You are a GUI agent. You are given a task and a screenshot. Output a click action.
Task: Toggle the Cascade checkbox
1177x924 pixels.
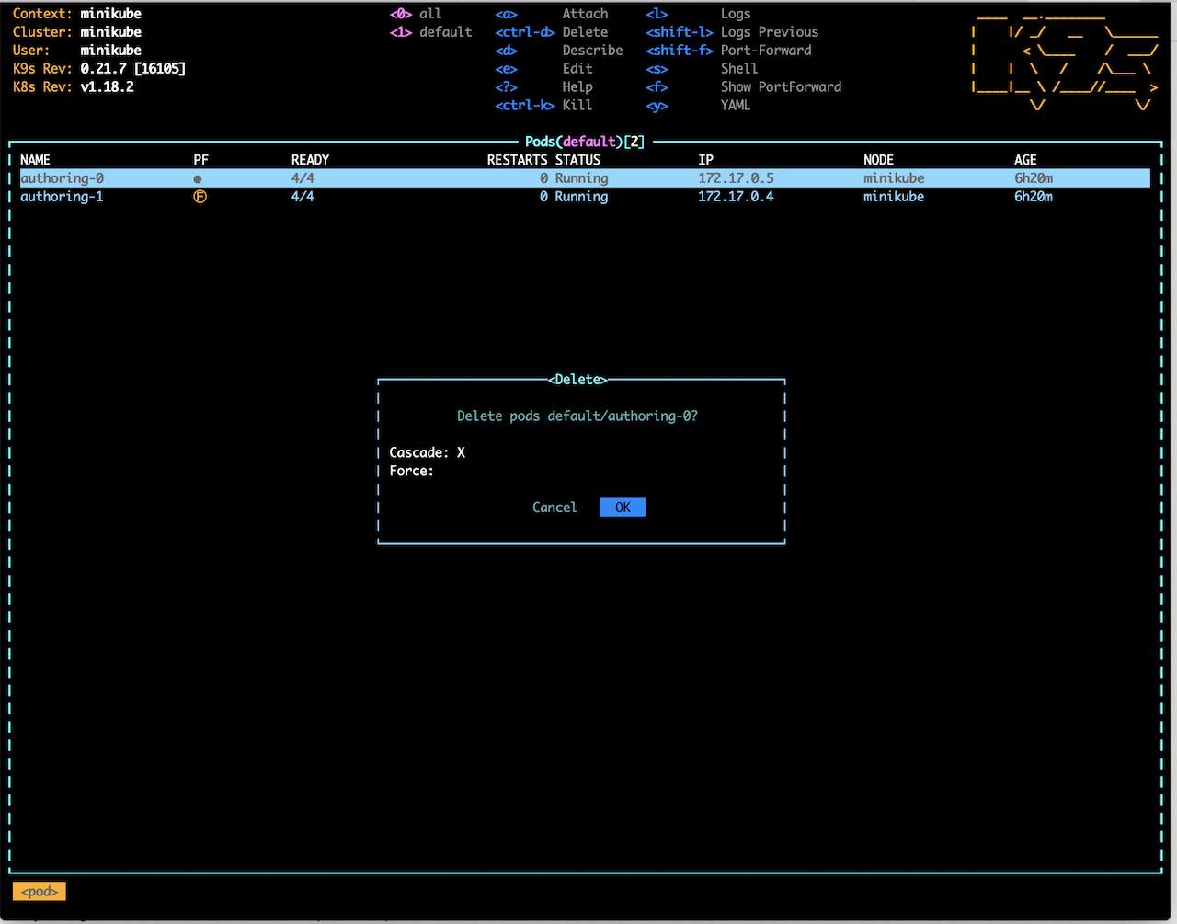coord(461,452)
